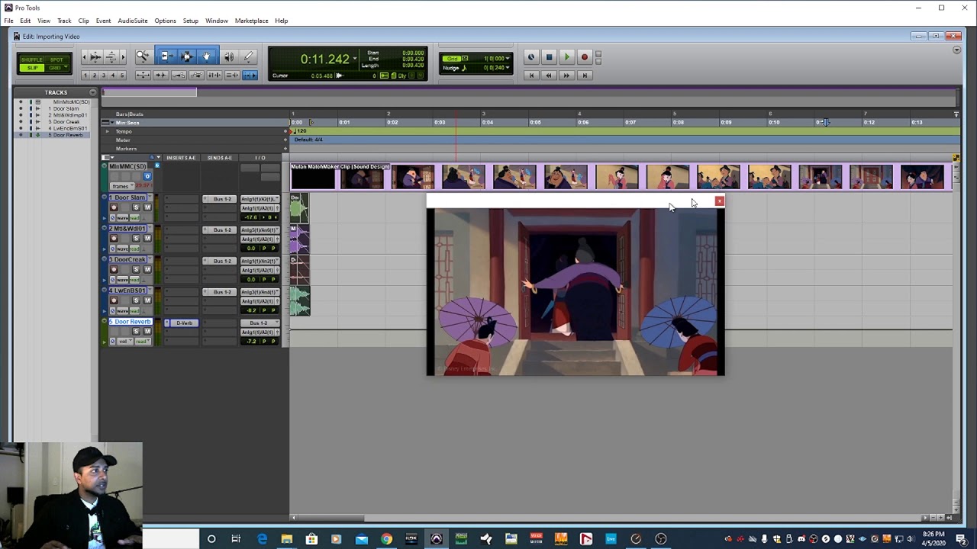
Task: Click the Online sync button
Action: pos(531,57)
